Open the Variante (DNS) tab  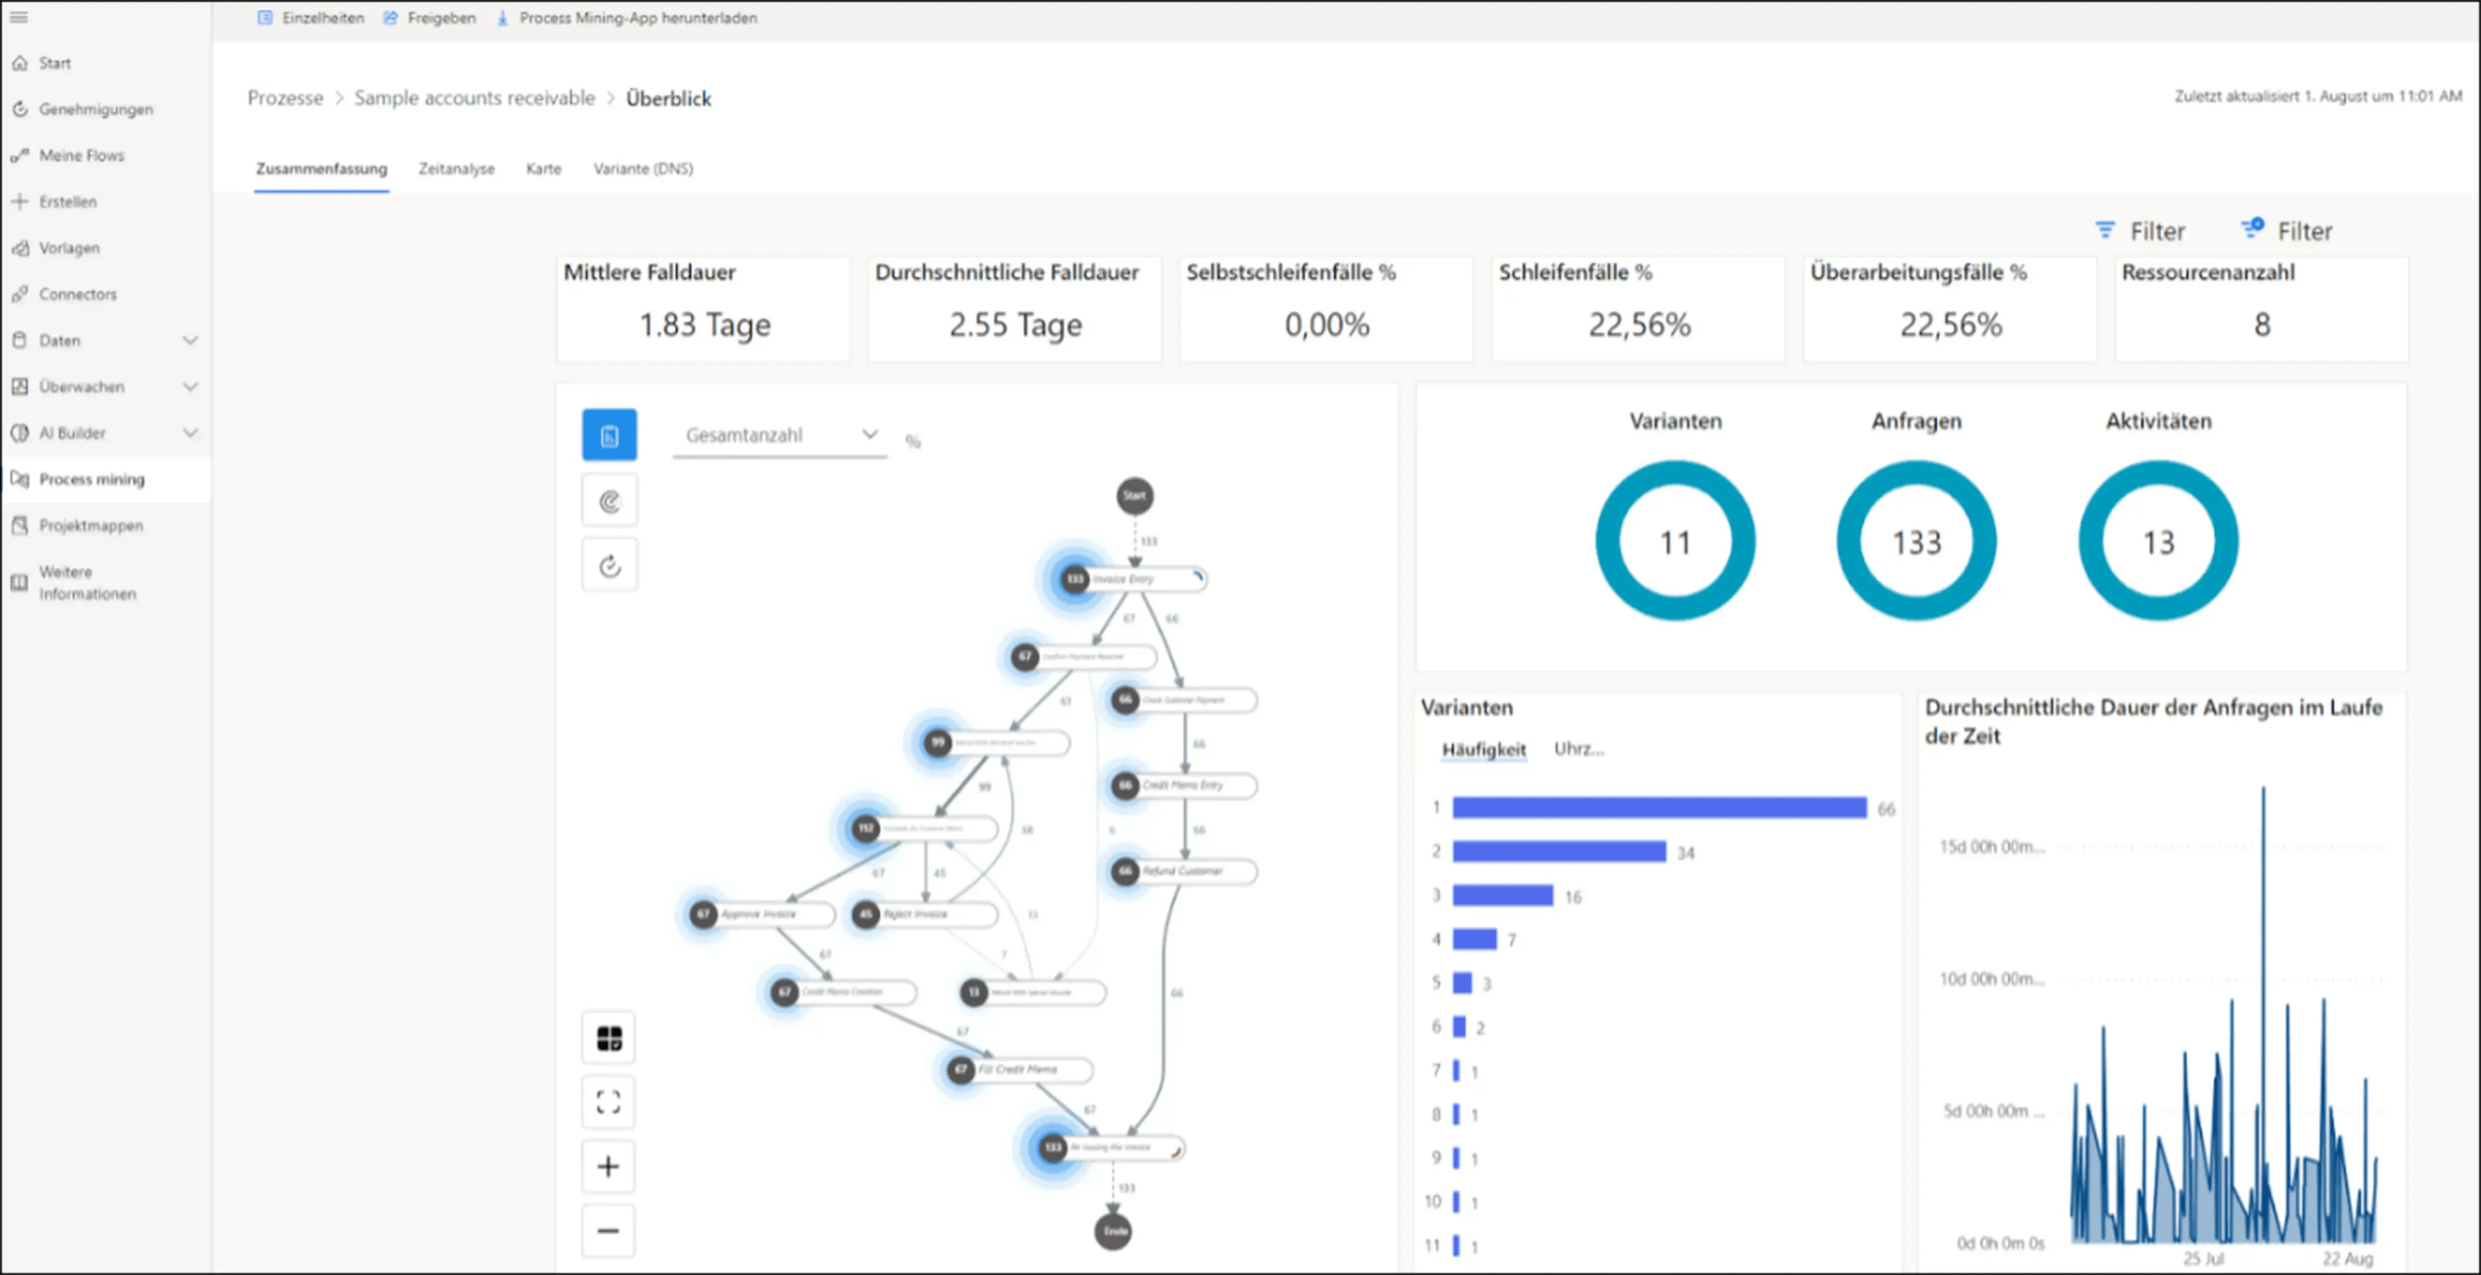[x=643, y=169]
